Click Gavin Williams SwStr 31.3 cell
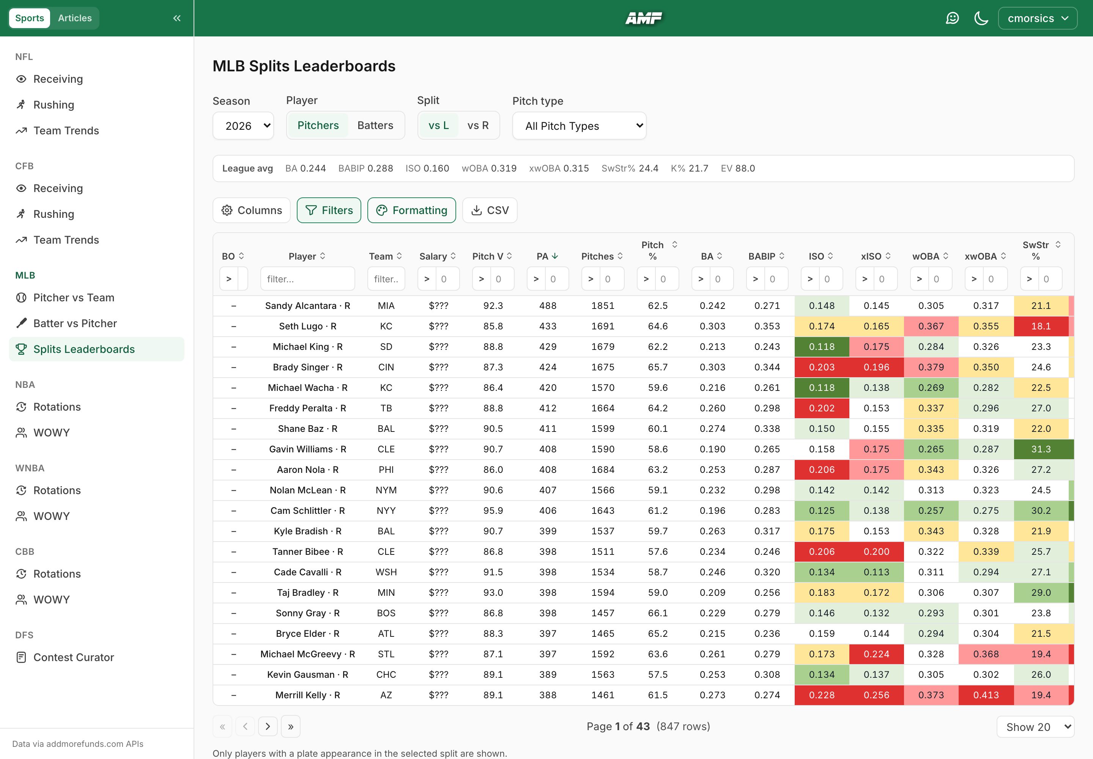The image size is (1093, 759). point(1041,449)
